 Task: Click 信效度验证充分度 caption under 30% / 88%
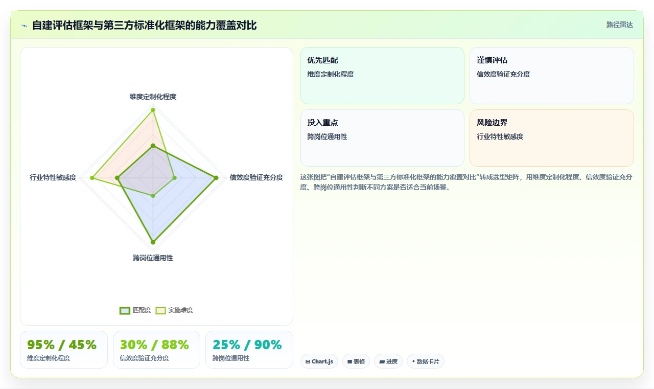click(144, 358)
